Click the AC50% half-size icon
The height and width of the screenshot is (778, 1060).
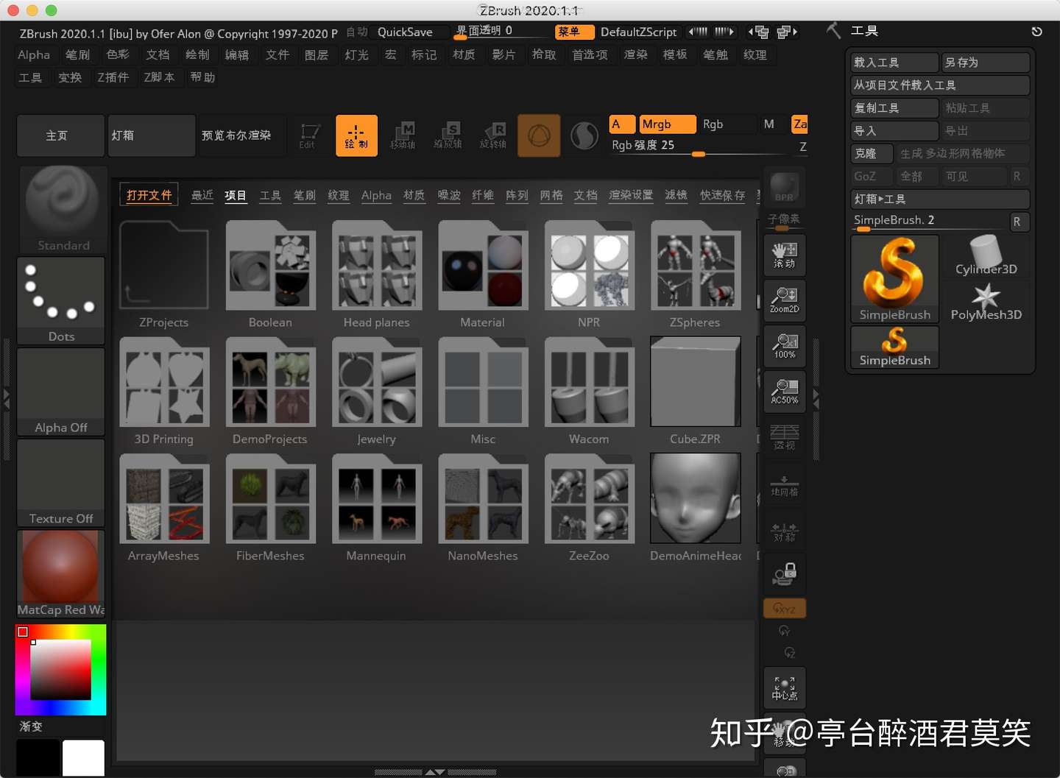[785, 391]
